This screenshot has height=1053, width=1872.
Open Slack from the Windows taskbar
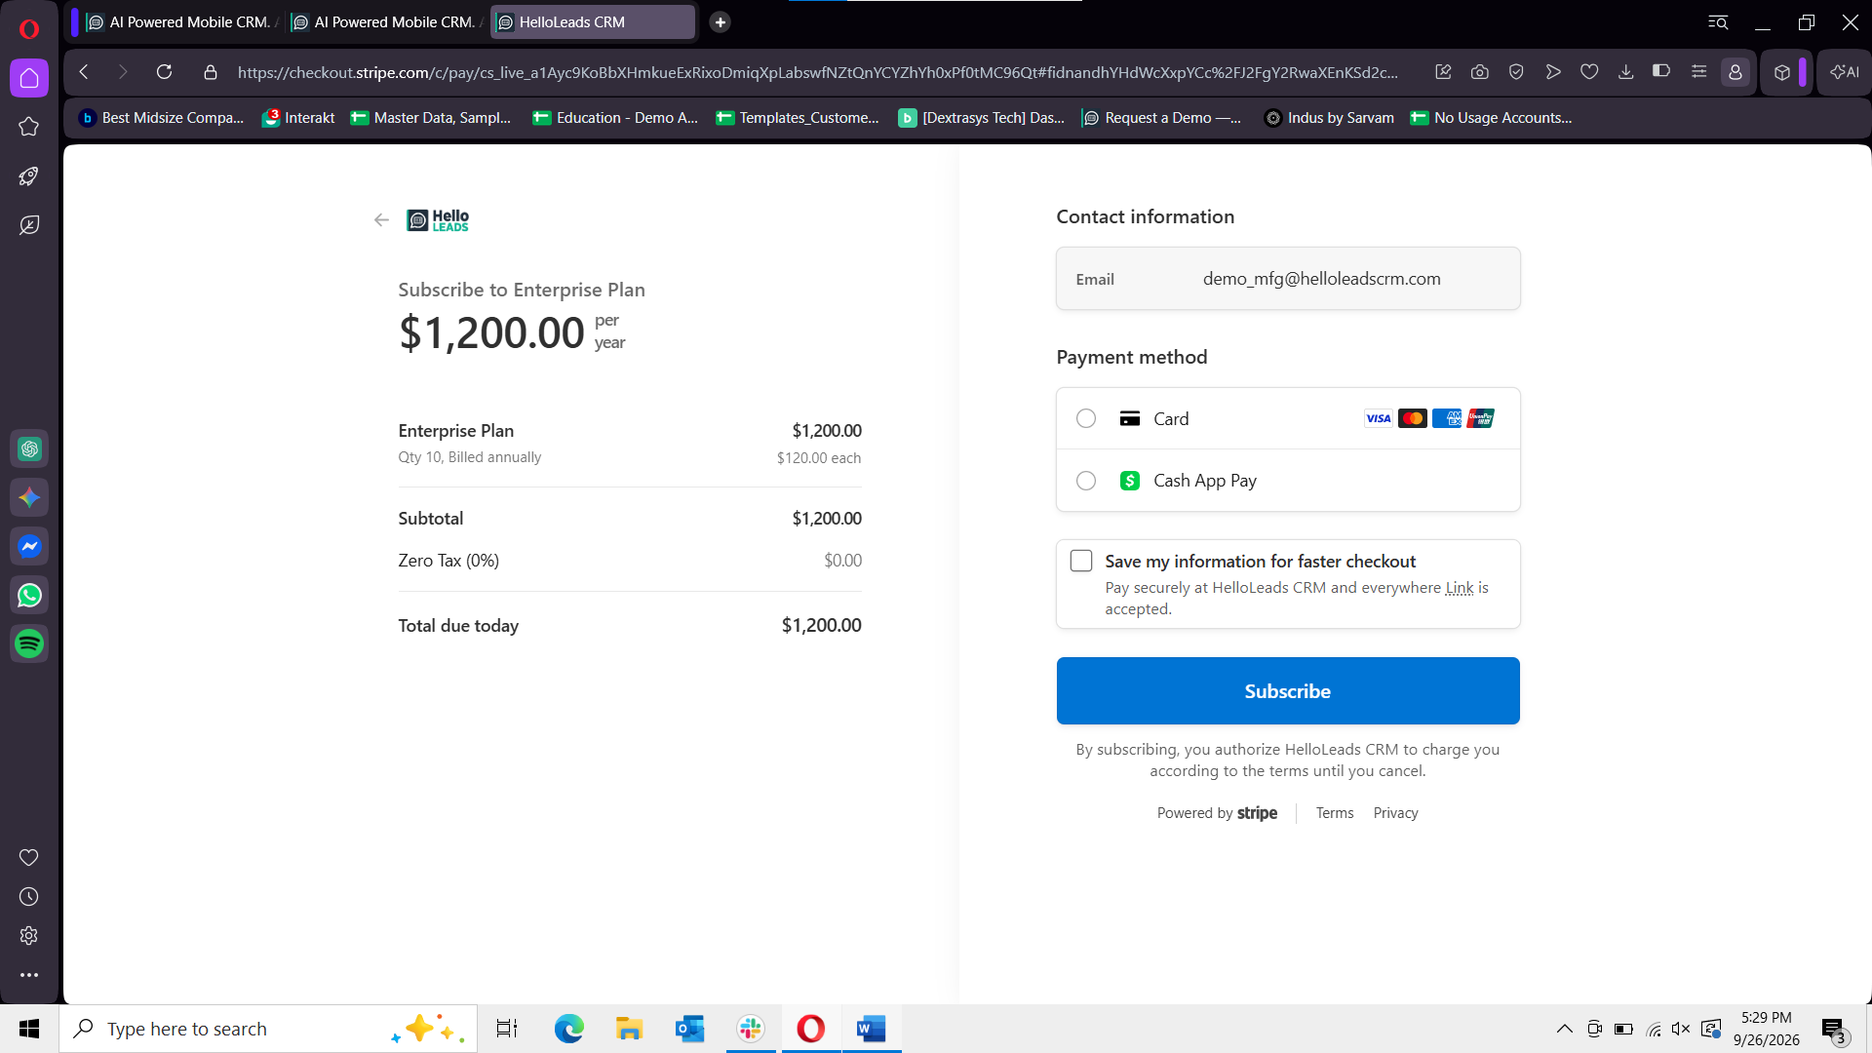click(751, 1029)
